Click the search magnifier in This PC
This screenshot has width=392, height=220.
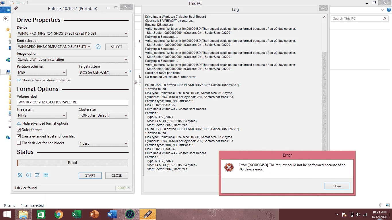click(385, 19)
